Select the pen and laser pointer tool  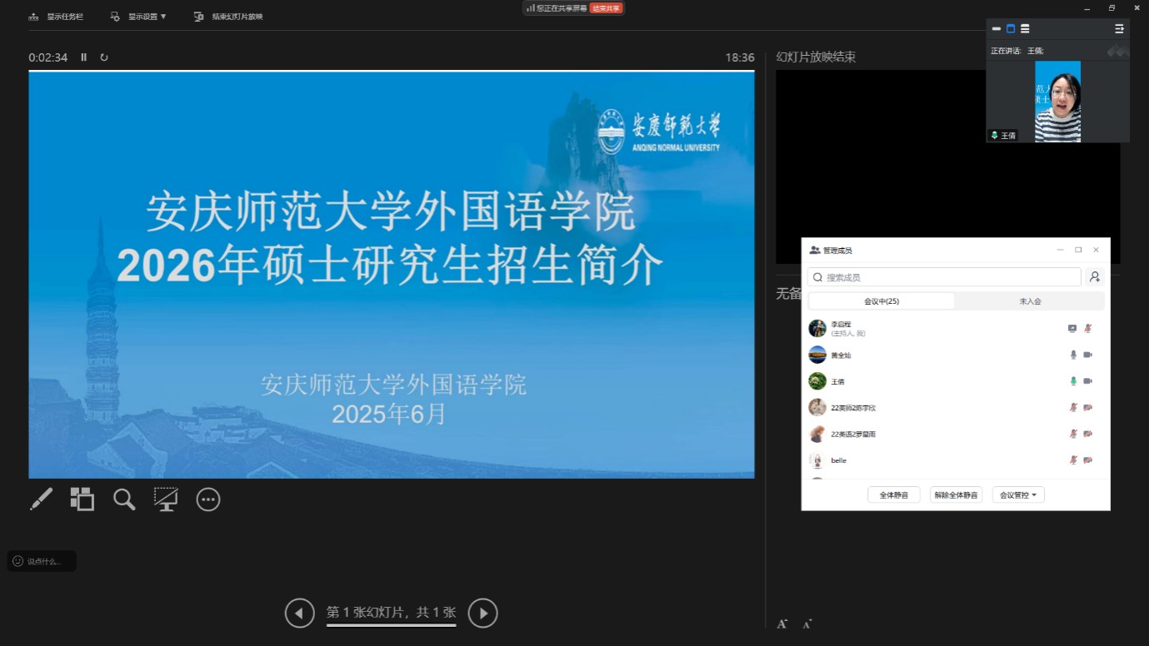point(41,499)
